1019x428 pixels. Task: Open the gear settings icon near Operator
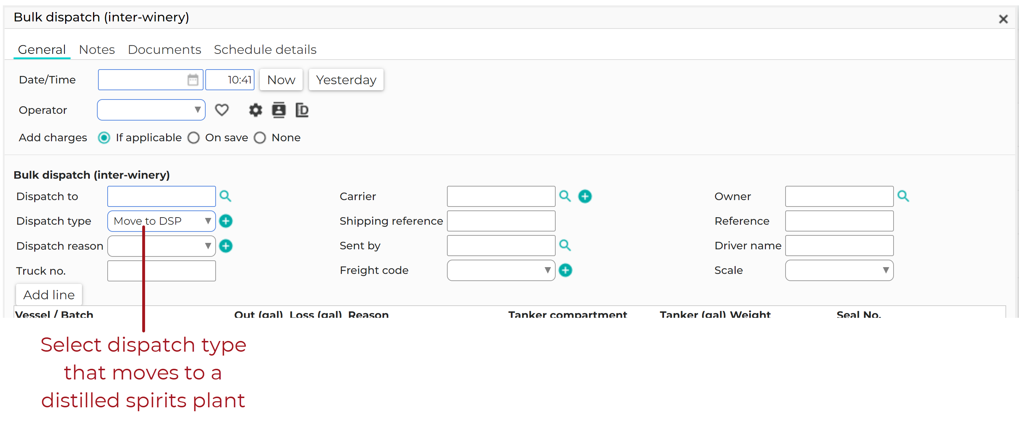[256, 110]
